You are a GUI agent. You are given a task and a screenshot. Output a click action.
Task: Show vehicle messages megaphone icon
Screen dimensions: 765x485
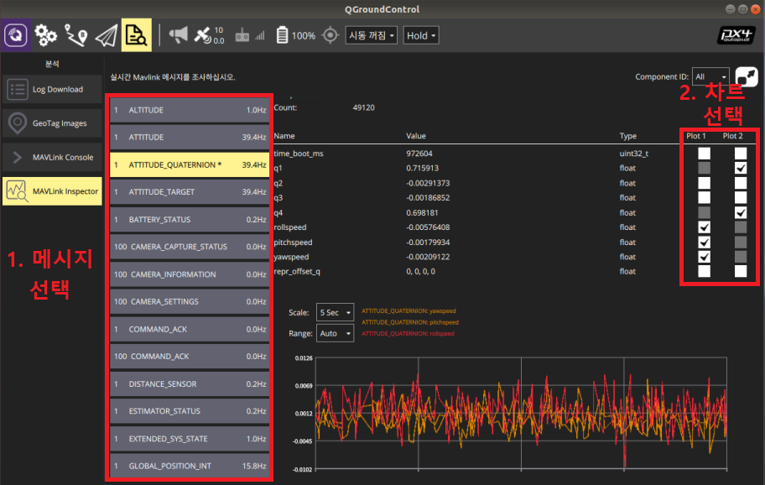[178, 35]
